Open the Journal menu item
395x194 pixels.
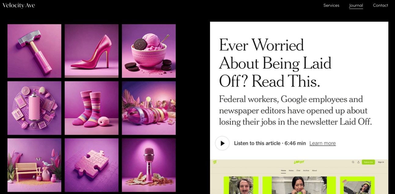pos(356,5)
